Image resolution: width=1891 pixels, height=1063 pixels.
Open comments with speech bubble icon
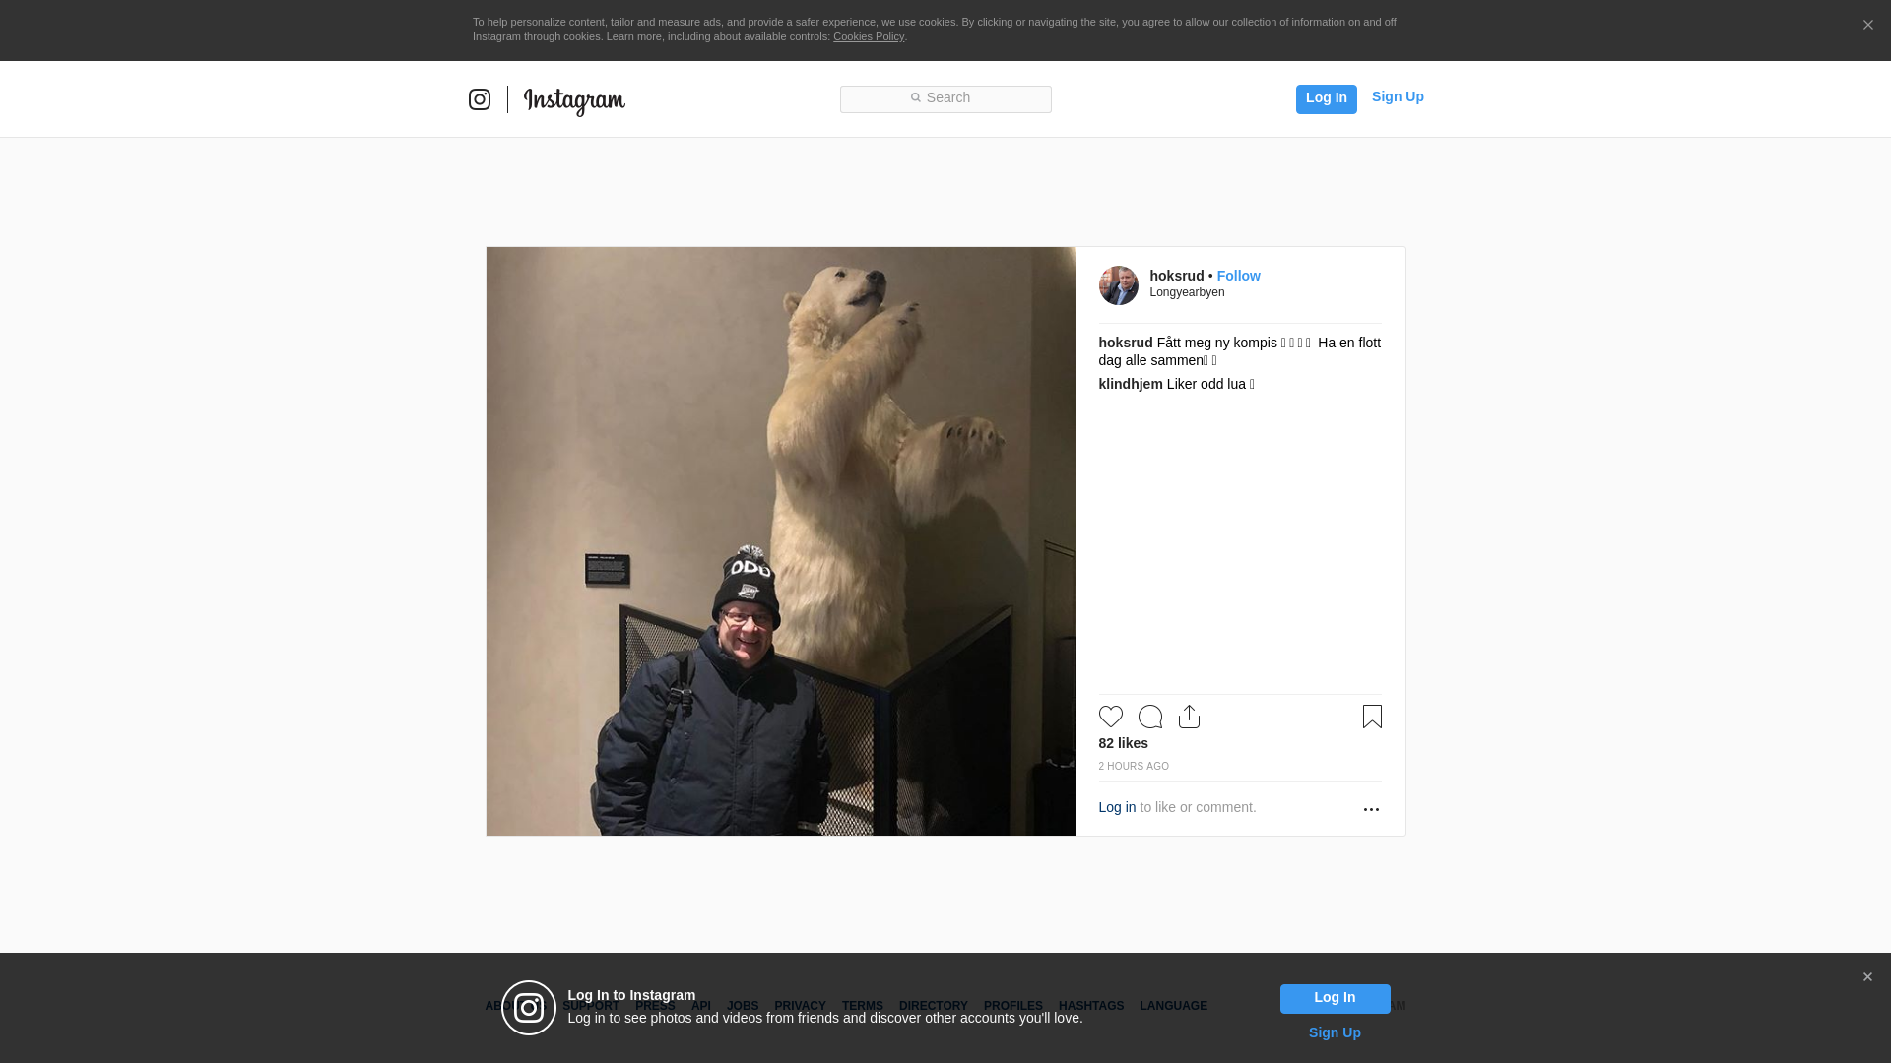pos(1149,717)
